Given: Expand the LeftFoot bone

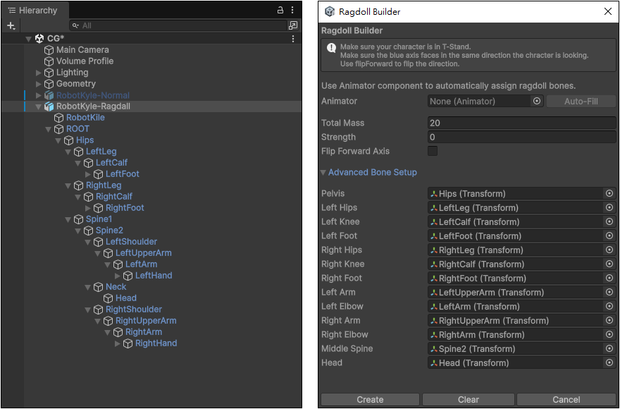Looking at the screenshot, I should point(88,174).
